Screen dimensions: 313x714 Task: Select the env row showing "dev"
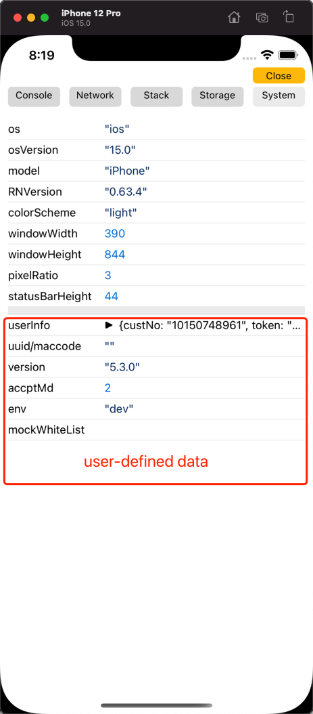click(156, 409)
